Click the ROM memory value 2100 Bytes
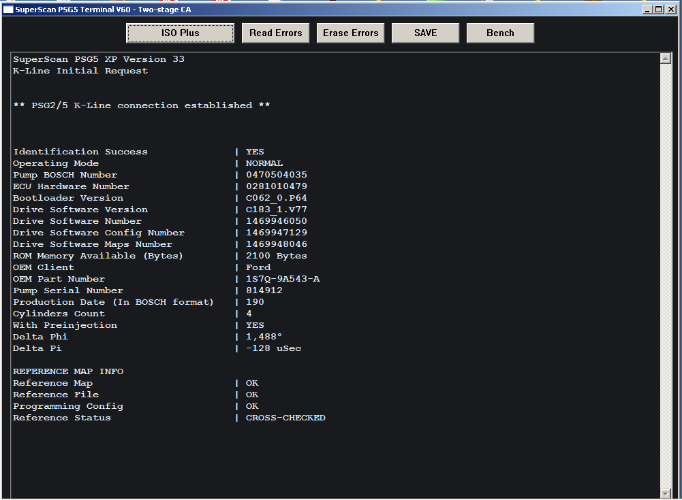The width and height of the screenshot is (682, 500). tap(277, 256)
